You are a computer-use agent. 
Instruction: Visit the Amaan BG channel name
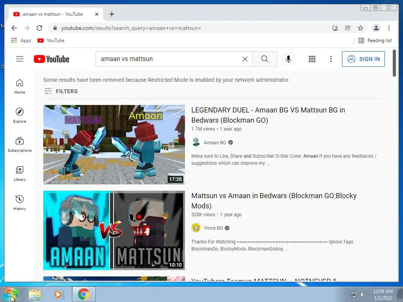pyautogui.click(x=215, y=142)
